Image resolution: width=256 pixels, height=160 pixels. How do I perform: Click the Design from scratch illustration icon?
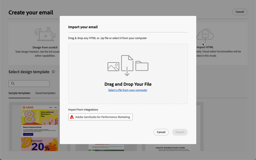pyautogui.click(x=45, y=34)
